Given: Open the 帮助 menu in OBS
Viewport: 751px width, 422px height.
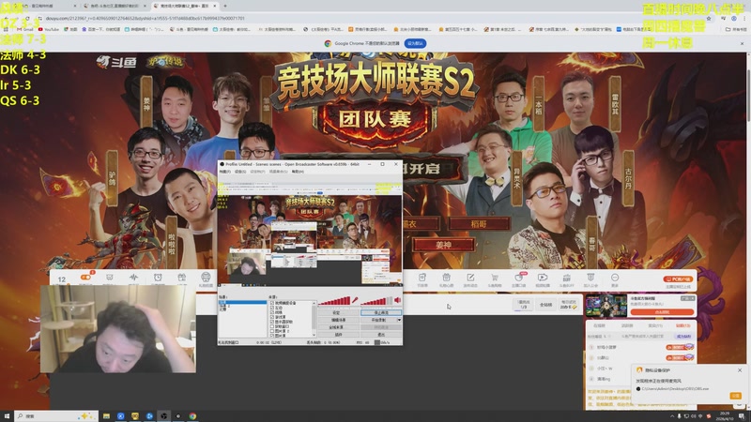Looking at the screenshot, I should coord(298,172).
